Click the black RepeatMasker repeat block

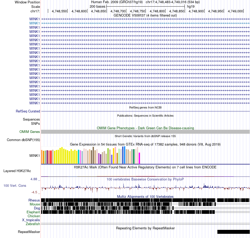point(233,232)
